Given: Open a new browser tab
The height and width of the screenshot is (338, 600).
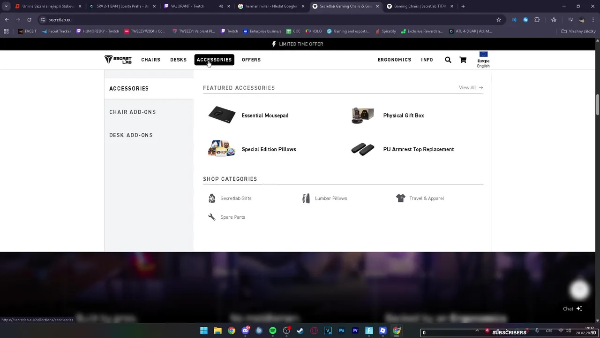Looking at the screenshot, I should point(463,7).
